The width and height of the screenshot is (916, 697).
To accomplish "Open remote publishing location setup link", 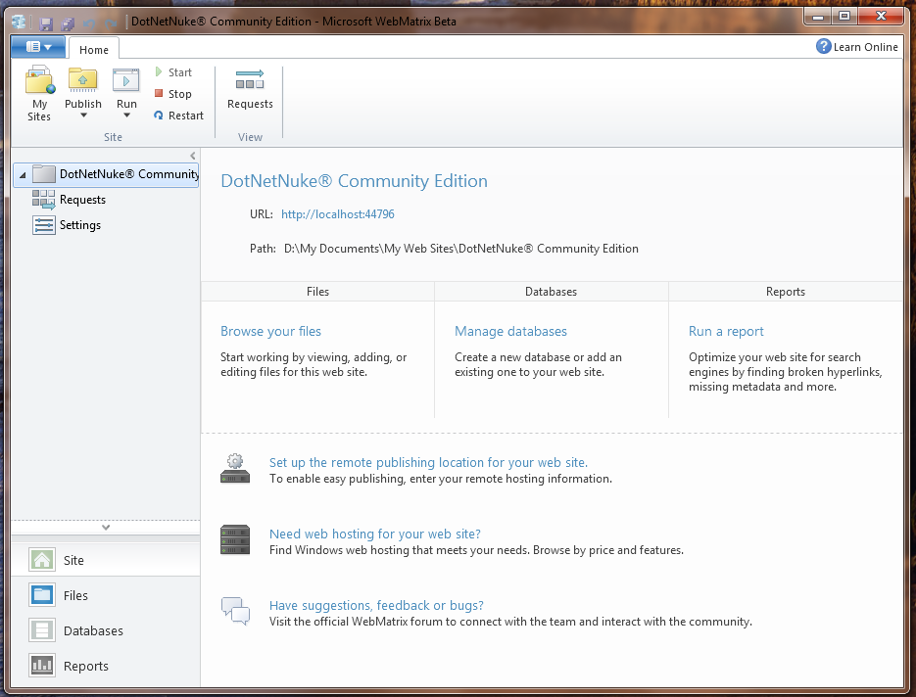I will tap(428, 462).
